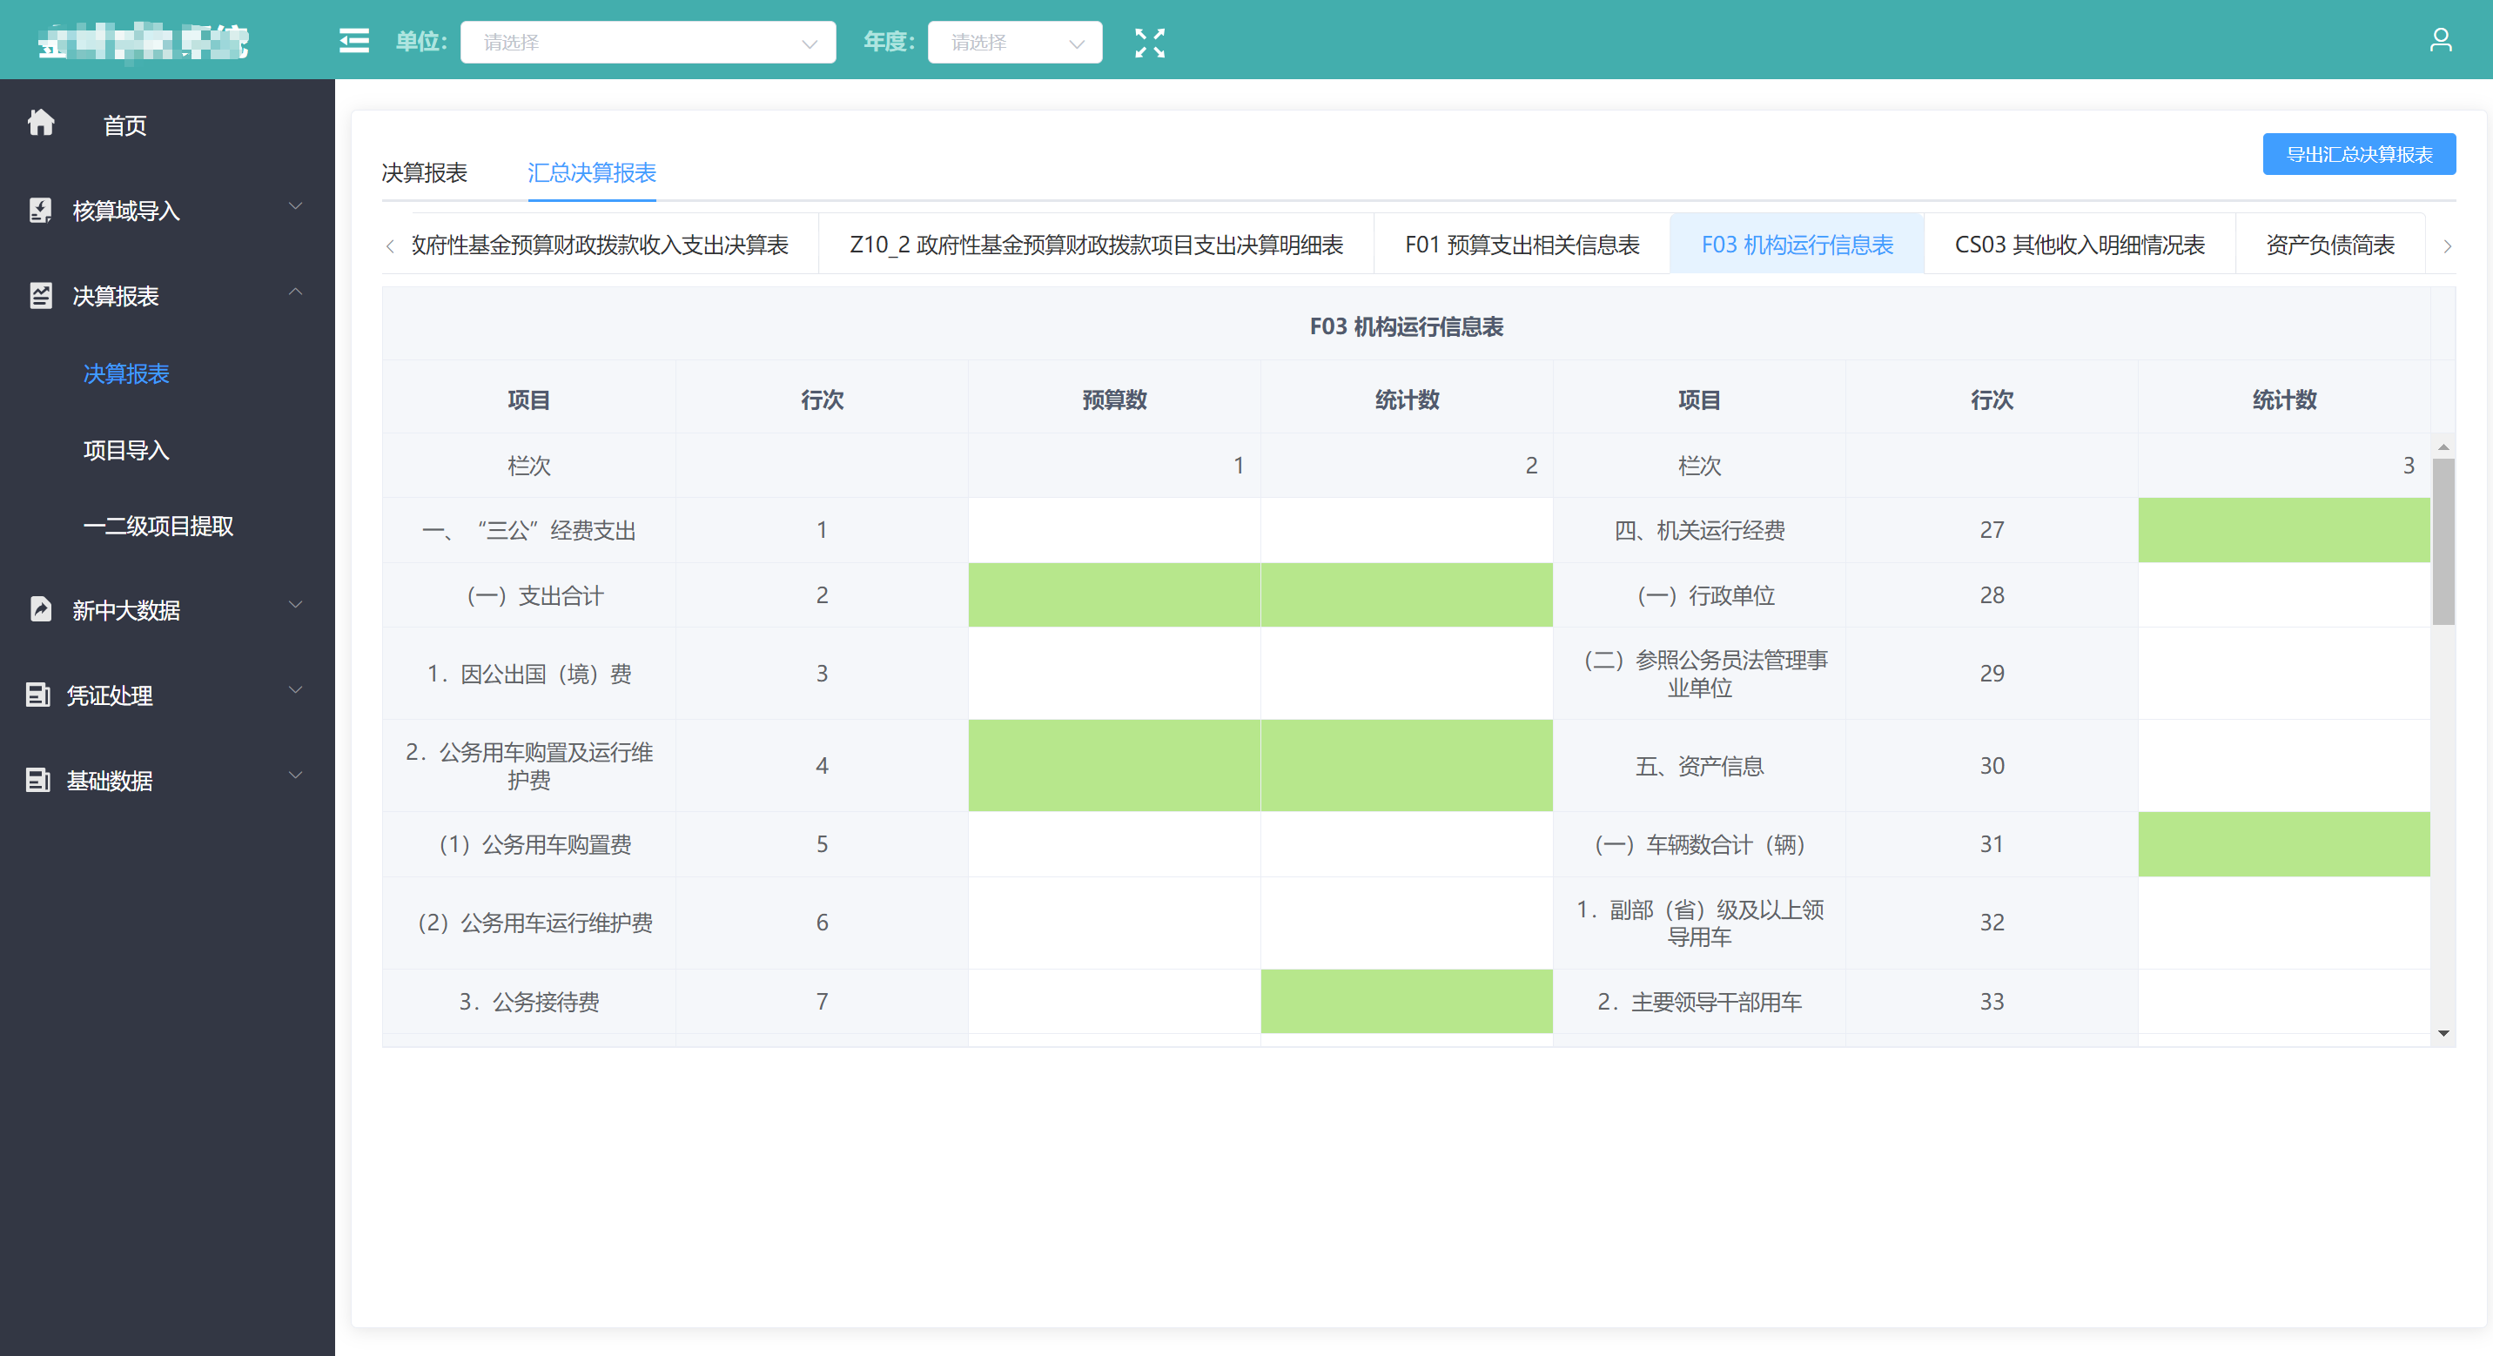Click the 基础数据 sidebar icon
Image resolution: width=2493 pixels, height=1356 pixels.
coord(37,779)
